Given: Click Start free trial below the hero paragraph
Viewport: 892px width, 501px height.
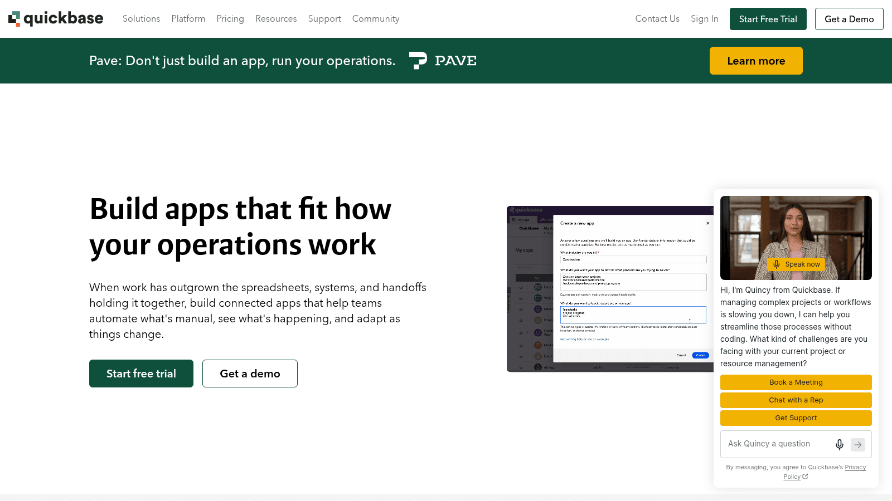Looking at the screenshot, I should pos(141,374).
